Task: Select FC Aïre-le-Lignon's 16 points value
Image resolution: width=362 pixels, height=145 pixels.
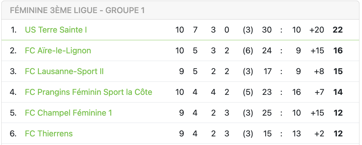Action: (338, 51)
